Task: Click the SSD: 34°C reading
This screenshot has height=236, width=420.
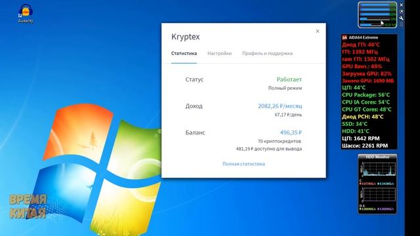Action: click(354, 124)
